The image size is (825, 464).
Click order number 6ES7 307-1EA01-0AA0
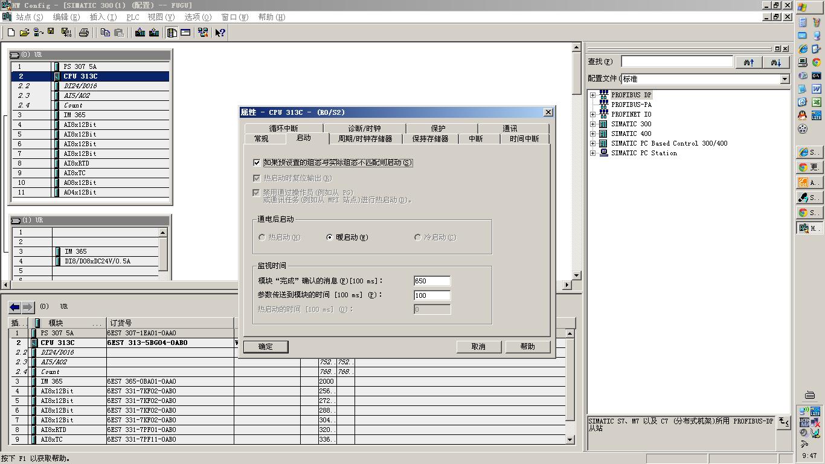[x=142, y=333]
